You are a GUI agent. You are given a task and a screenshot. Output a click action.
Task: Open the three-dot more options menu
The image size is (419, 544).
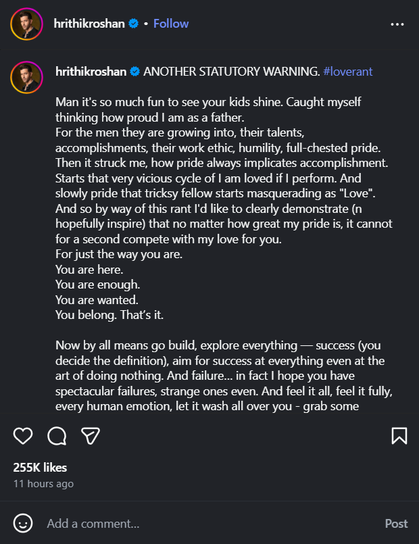tap(397, 24)
